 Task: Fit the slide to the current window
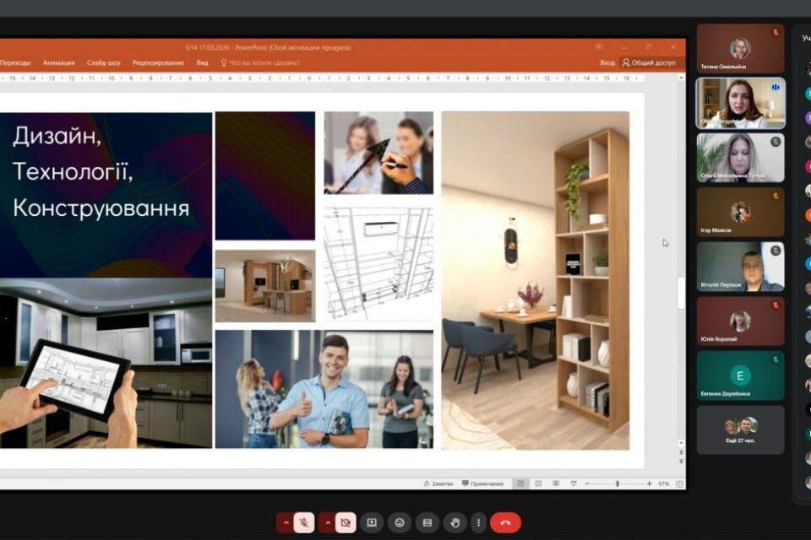point(679,483)
